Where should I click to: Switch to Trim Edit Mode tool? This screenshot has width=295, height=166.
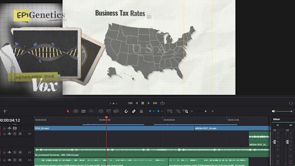[x=75, y=111]
